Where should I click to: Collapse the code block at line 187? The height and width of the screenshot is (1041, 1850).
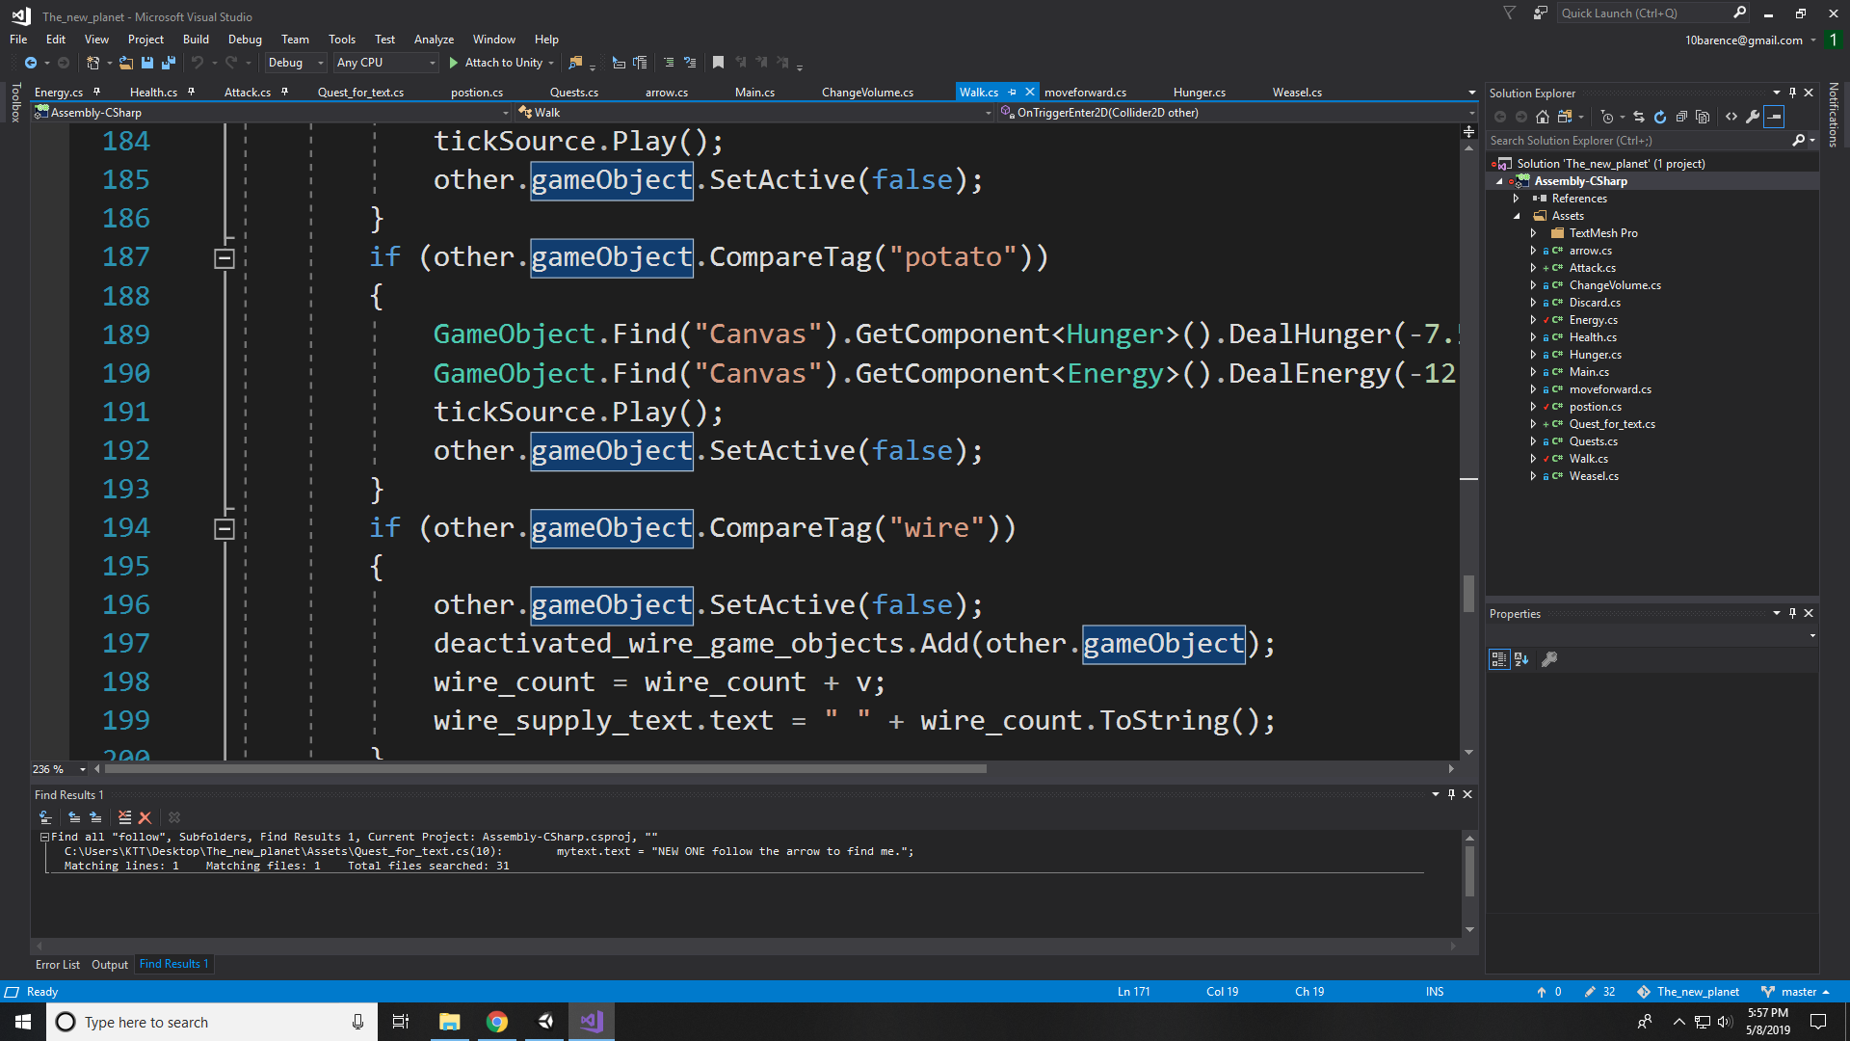[224, 258]
